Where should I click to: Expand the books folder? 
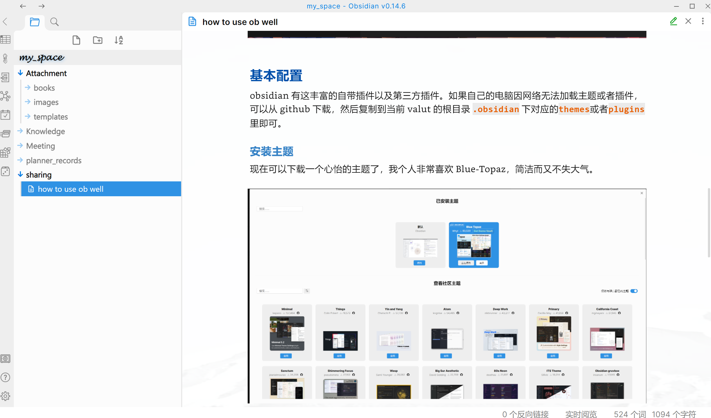click(28, 87)
